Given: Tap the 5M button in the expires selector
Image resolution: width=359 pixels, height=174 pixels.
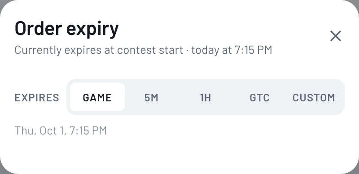Looking at the screenshot, I should 151,97.
